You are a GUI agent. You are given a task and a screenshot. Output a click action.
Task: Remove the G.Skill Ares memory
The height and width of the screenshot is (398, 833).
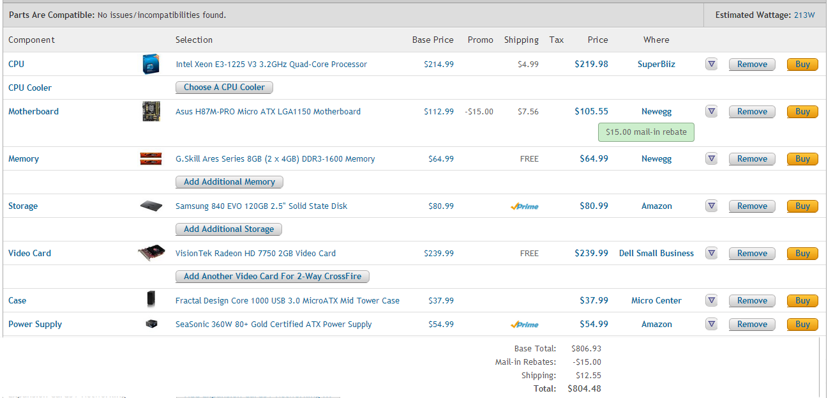pyautogui.click(x=752, y=158)
